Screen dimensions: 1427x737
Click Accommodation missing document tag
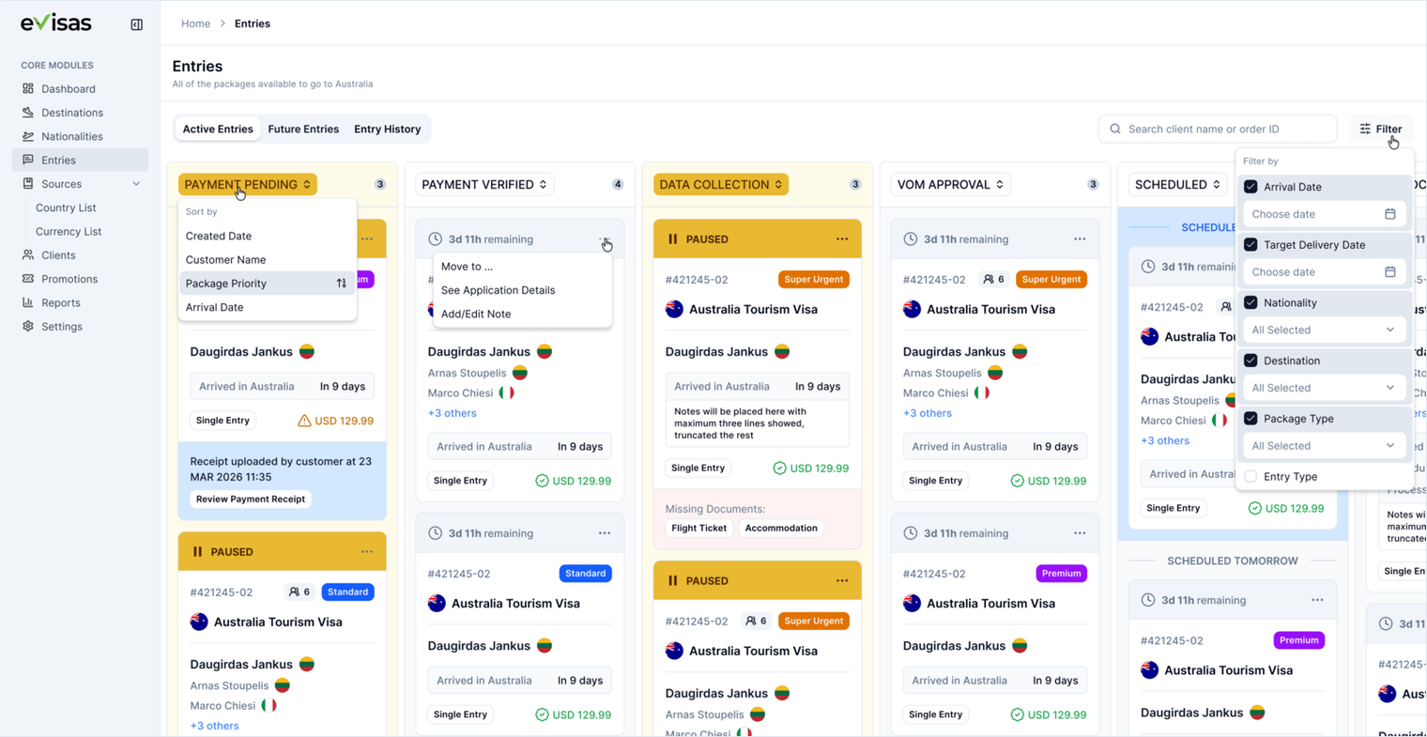tap(781, 529)
